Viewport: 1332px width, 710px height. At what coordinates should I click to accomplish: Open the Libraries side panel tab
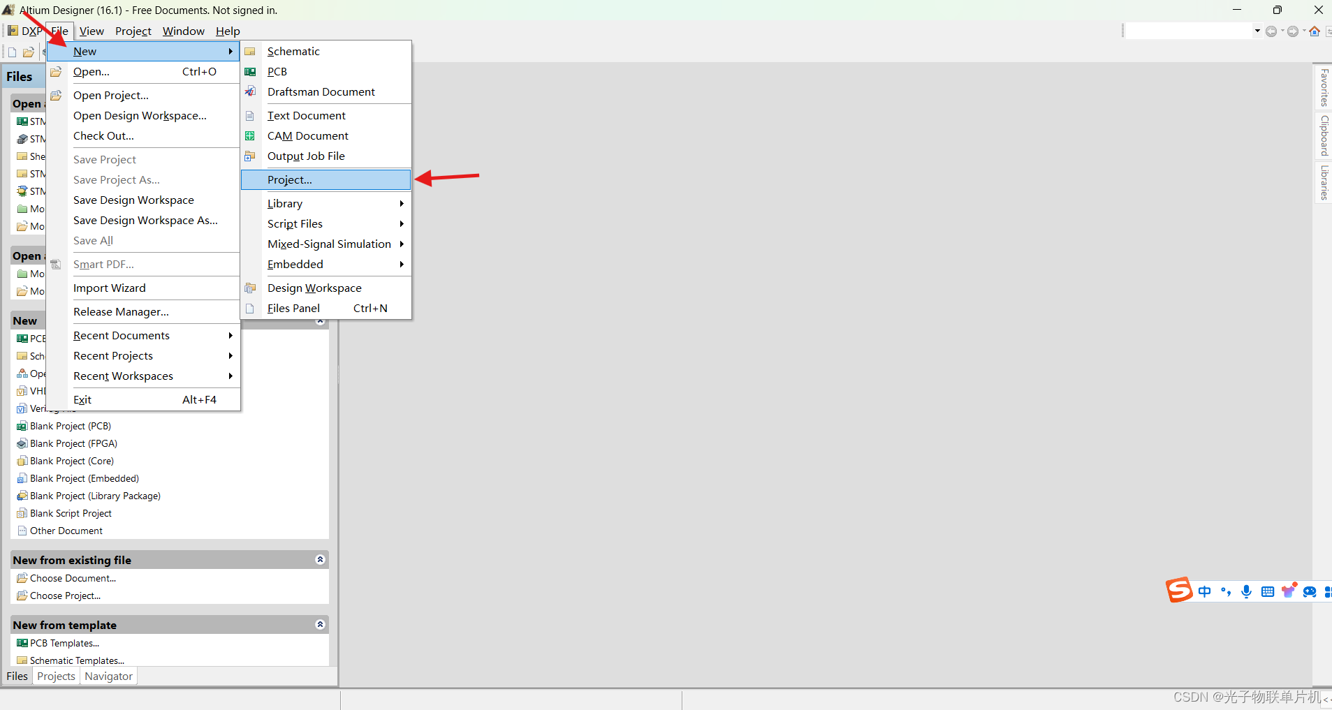(x=1324, y=183)
